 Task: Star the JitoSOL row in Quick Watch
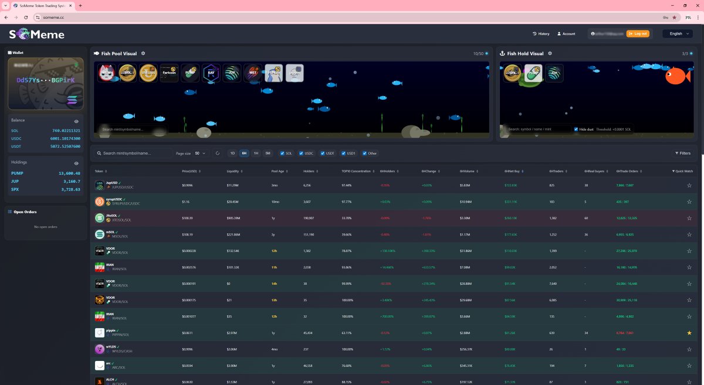[689, 218]
